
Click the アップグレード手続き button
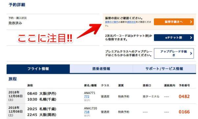pos(174,53)
